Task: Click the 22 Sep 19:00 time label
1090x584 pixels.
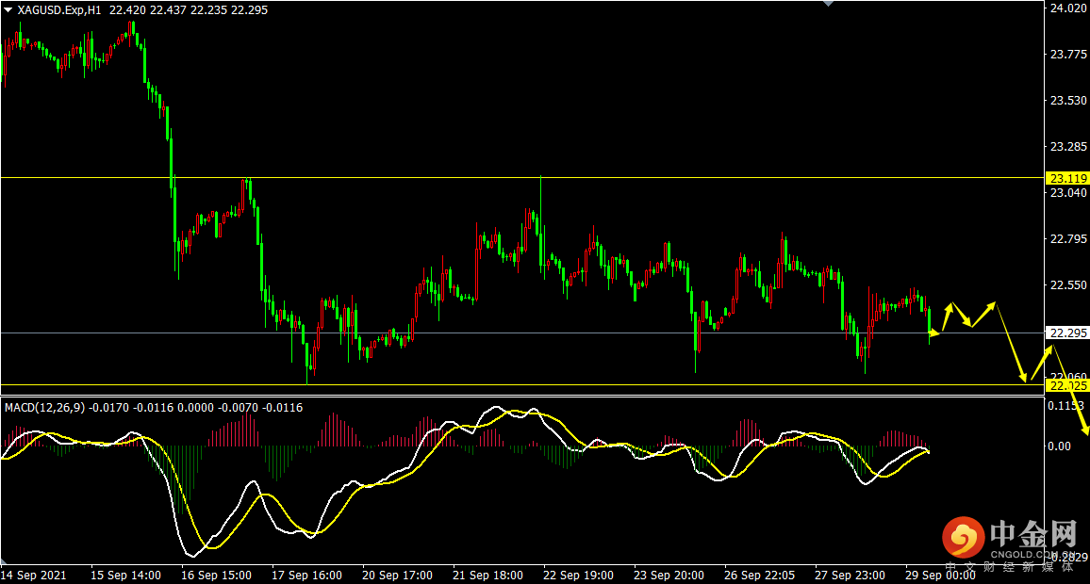Action: pyautogui.click(x=578, y=575)
